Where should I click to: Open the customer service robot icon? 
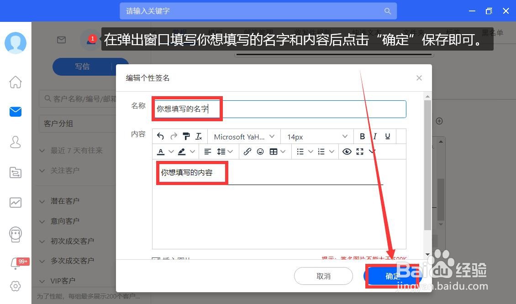(x=16, y=234)
